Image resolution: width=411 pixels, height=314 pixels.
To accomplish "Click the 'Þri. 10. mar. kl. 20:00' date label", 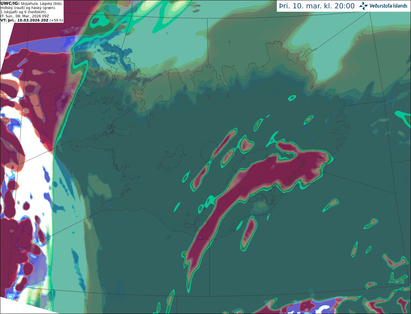I will point(317,6).
